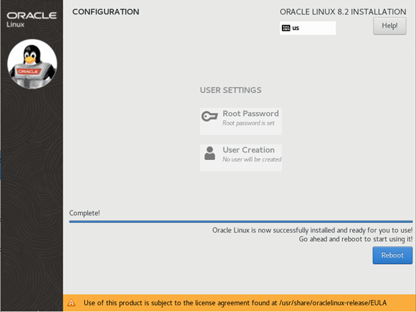The width and height of the screenshot is (416, 312).
Task: Click the 'successfully installed' message text
Action: (312, 230)
